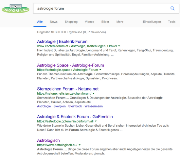Click the https://www.astrologisch.eu/ URL text
The image size is (180, 158).
[x=57, y=145]
